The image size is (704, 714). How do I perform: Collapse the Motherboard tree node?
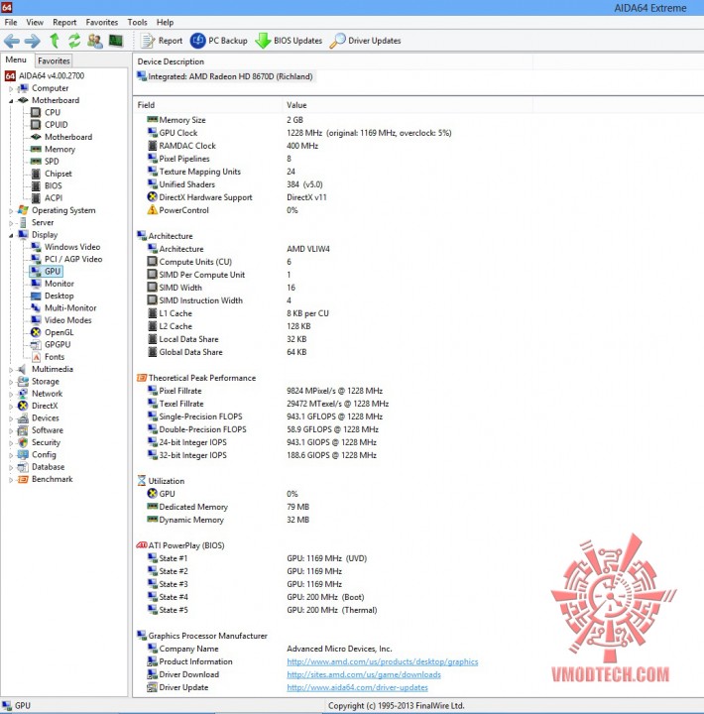(11, 100)
